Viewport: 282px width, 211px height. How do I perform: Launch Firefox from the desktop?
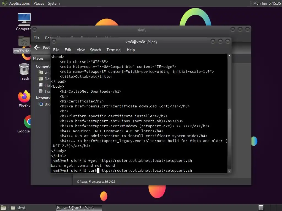click(24, 96)
